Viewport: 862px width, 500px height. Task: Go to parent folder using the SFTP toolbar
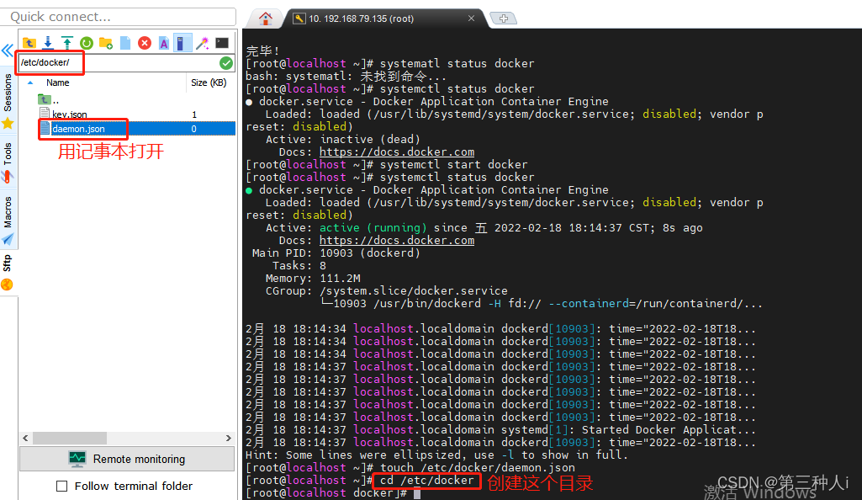pyautogui.click(x=29, y=43)
